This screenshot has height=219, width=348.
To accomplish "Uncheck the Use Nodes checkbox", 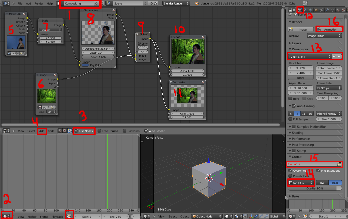I will click(77, 131).
